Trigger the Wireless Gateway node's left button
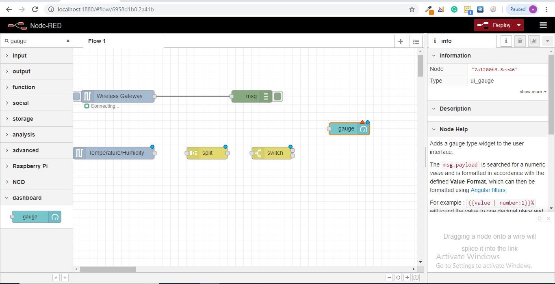 pos(76,96)
